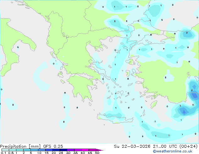Pick the 20–25 mm legend swatch

click(x=56, y=150)
